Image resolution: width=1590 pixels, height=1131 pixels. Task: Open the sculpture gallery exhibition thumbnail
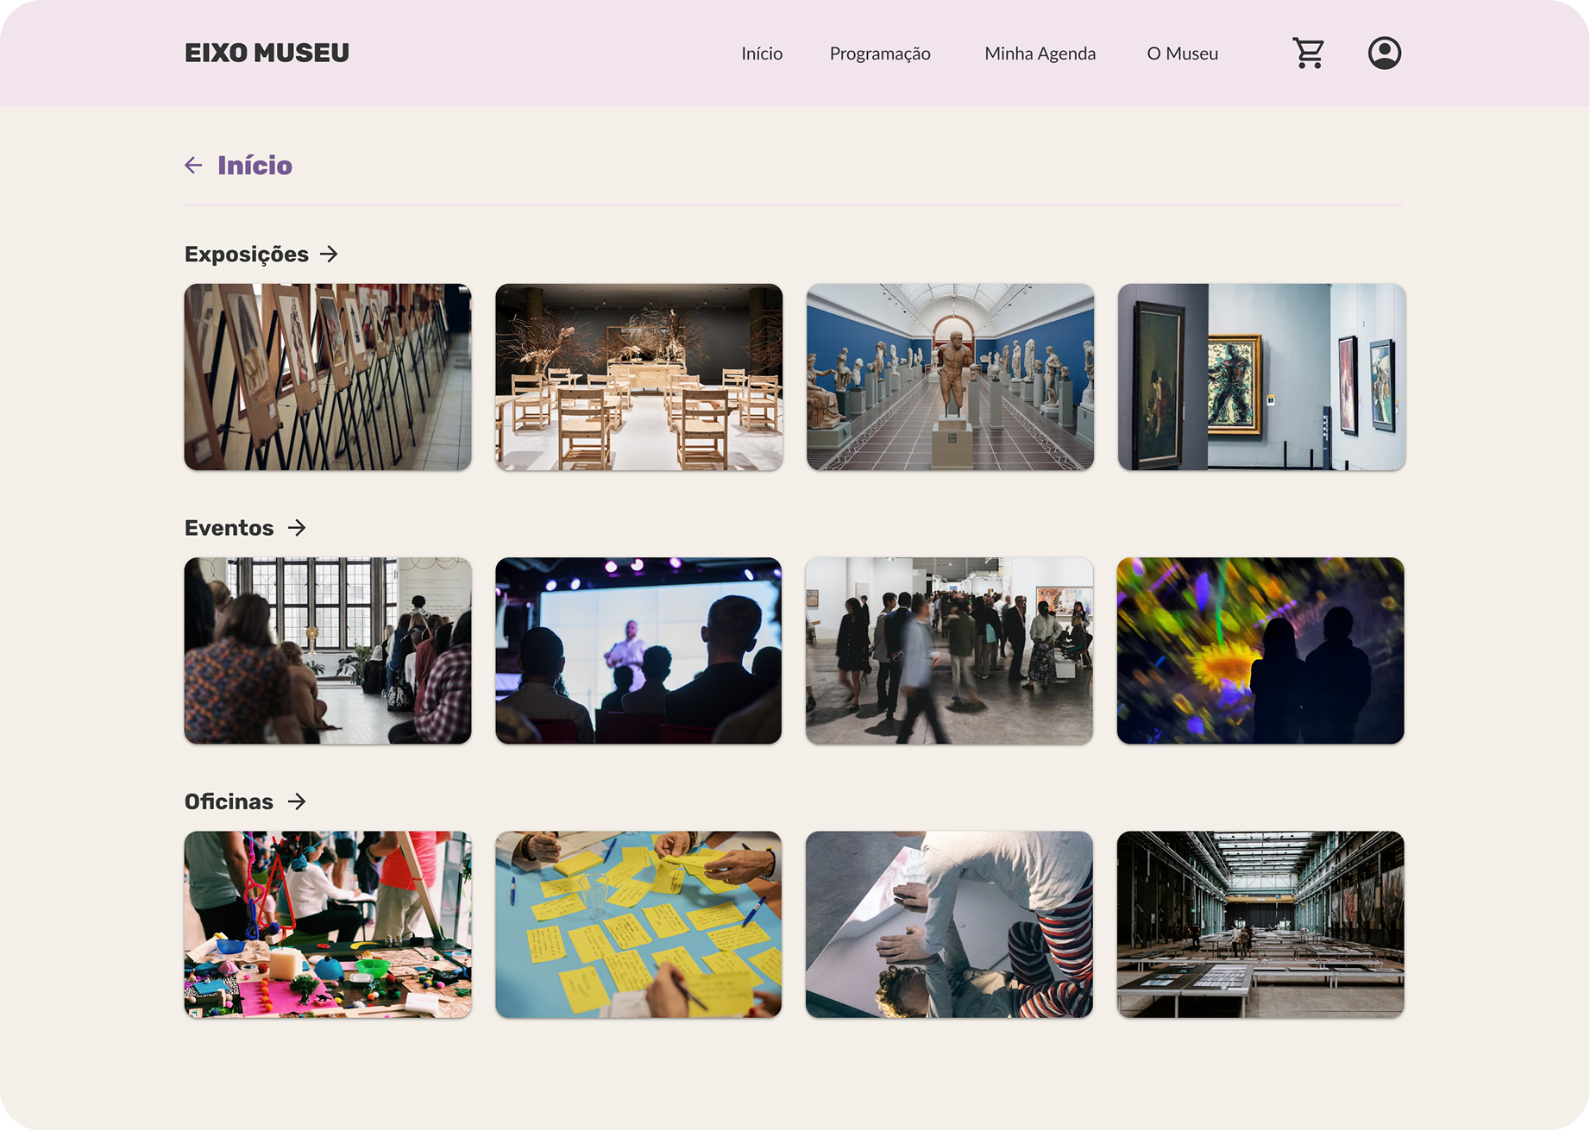[x=950, y=377]
